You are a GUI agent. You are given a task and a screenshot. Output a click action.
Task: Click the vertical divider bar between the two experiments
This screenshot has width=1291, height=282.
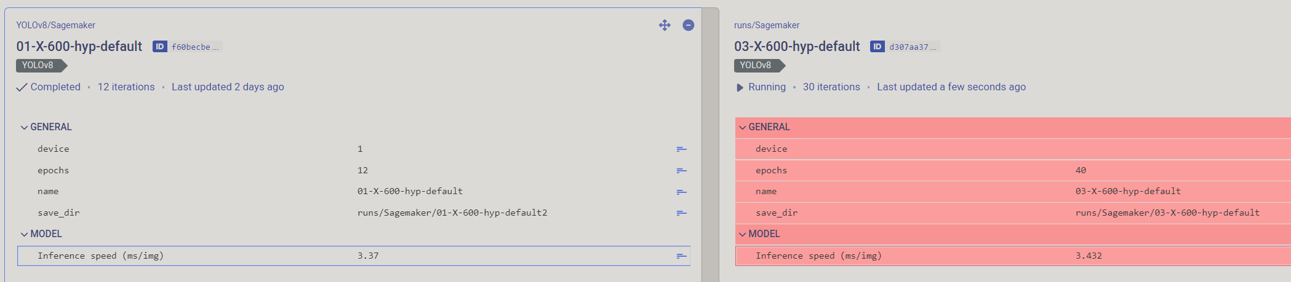coord(710,145)
